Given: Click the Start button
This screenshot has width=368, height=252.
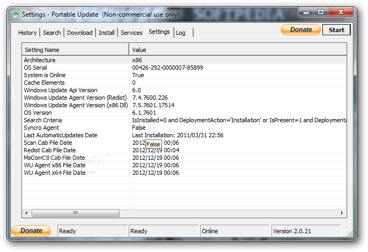Looking at the screenshot, I should point(336,30).
